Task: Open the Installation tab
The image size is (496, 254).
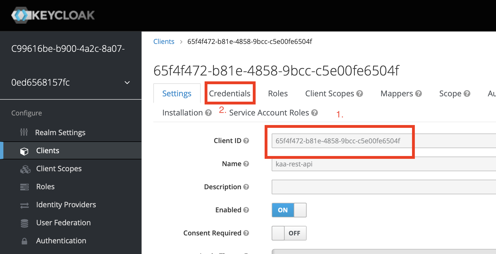Action: (182, 113)
